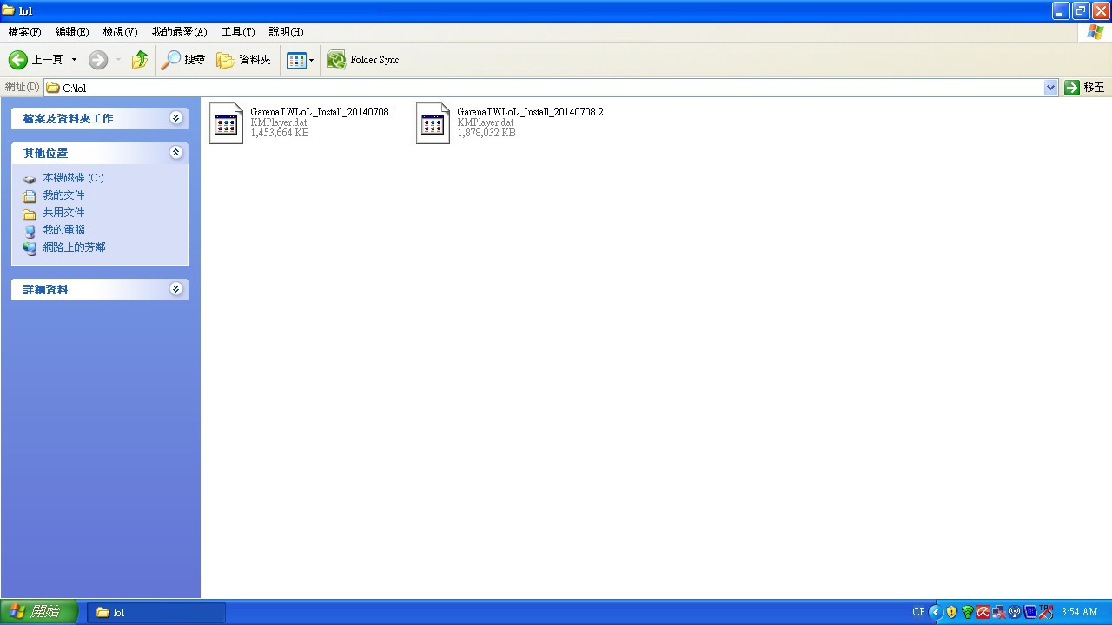Expand the address bar dropdown arrow
The height and width of the screenshot is (625, 1112).
click(x=1050, y=88)
